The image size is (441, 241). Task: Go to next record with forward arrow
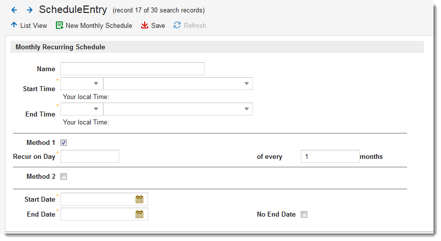click(x=29, y=10)
